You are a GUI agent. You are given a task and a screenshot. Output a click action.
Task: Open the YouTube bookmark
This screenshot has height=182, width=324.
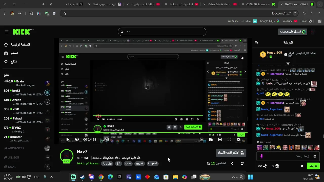(x=290, y=21)
